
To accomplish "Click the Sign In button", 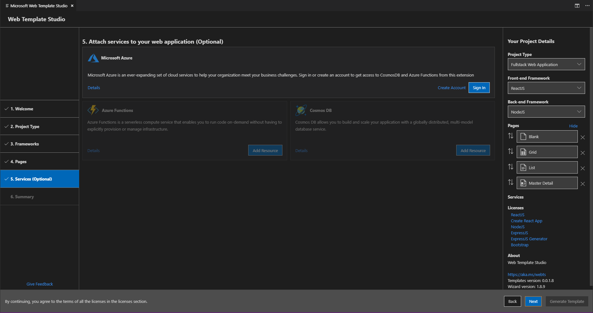I will 479,88.
